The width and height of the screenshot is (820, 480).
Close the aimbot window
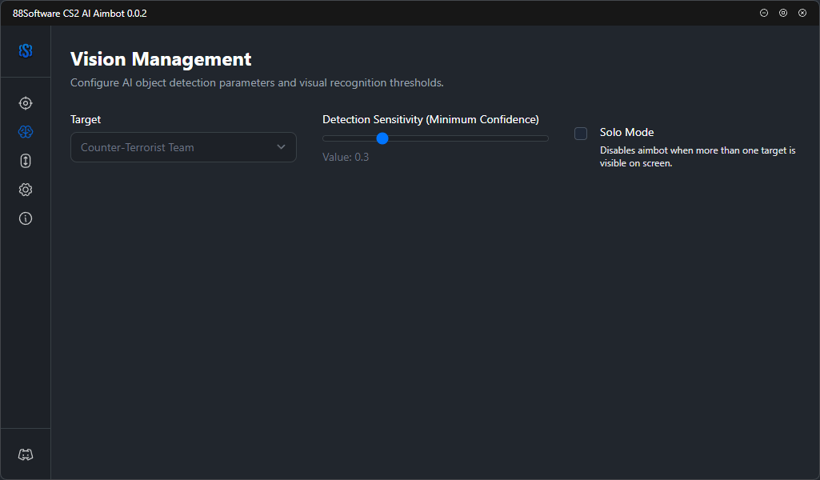802,13
